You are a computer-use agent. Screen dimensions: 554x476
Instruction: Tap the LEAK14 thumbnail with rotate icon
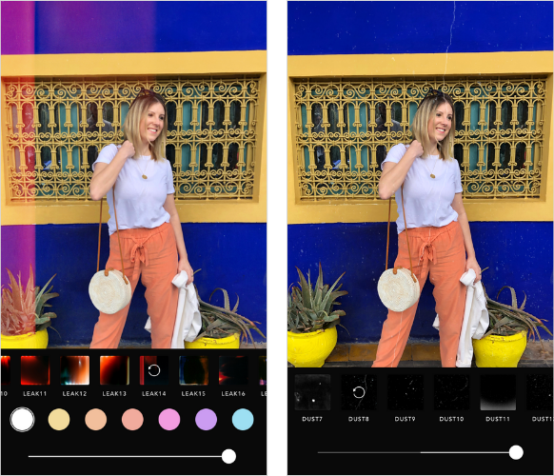pyautogui.click(x=154, y=370)
